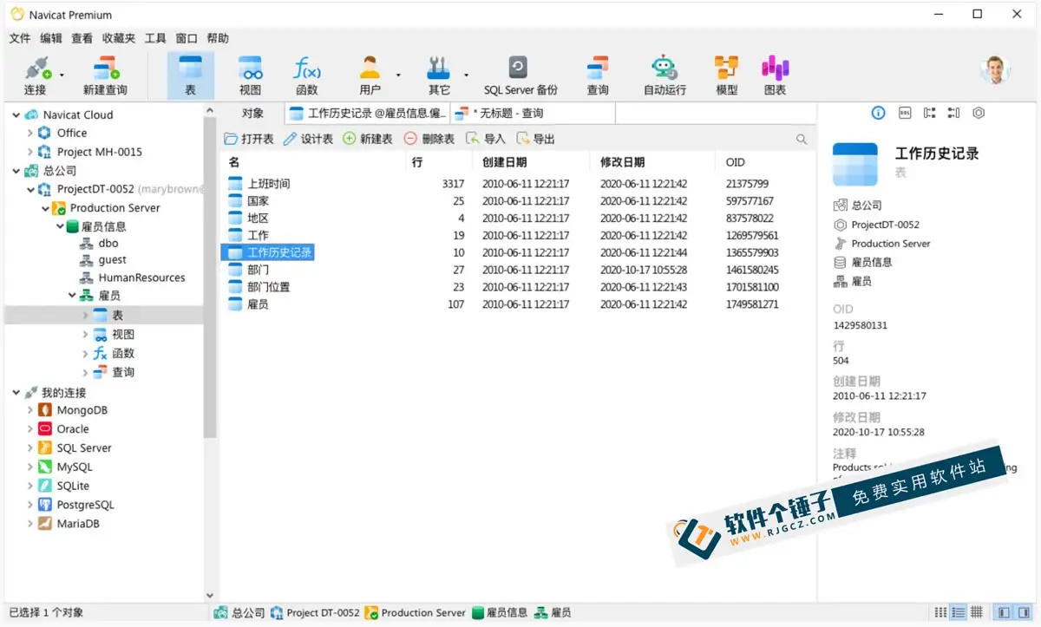Toggle right pane visibility icon in status bar

coord(1022,612)
